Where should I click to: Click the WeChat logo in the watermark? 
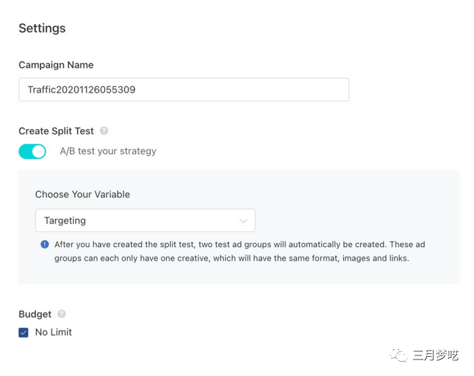coord(399,355)
